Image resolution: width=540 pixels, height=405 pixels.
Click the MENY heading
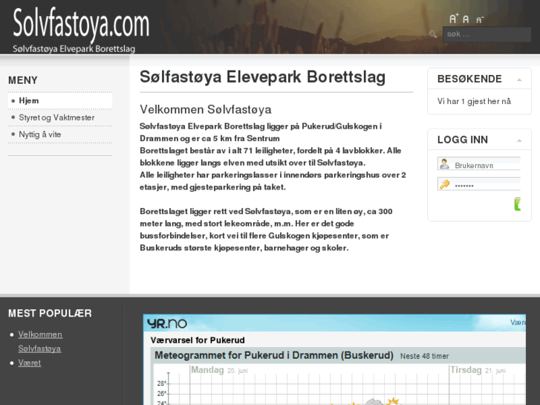click(23, 80)
